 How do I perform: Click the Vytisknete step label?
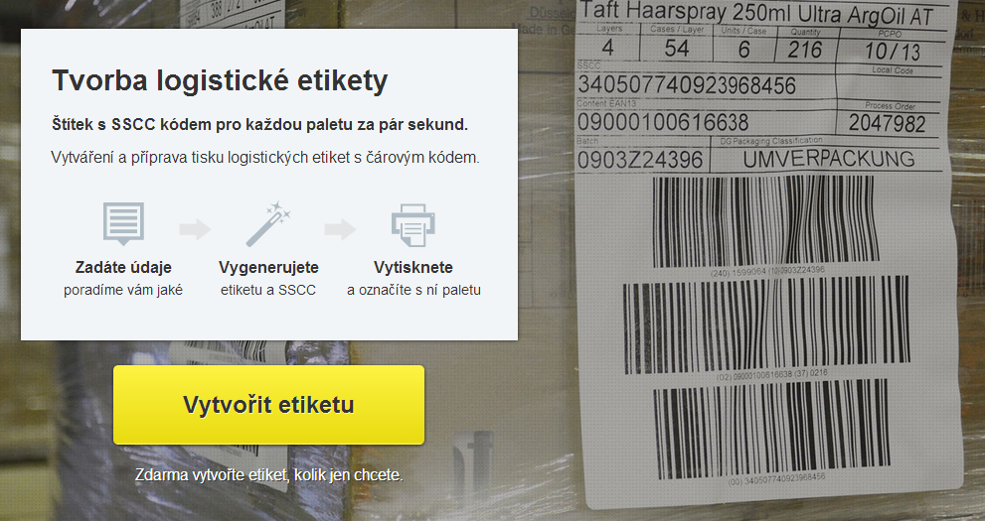click(413, 268)
